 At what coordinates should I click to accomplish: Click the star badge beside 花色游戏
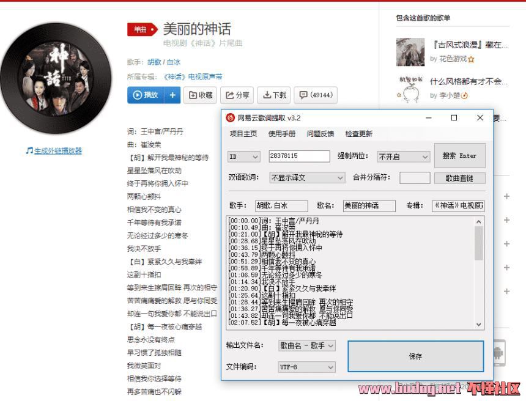click(x=472, y=59)
